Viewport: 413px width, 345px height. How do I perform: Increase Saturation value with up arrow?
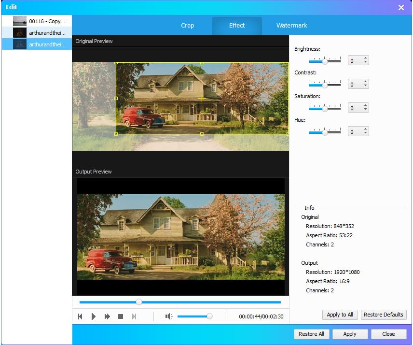(x=365, y=106)
